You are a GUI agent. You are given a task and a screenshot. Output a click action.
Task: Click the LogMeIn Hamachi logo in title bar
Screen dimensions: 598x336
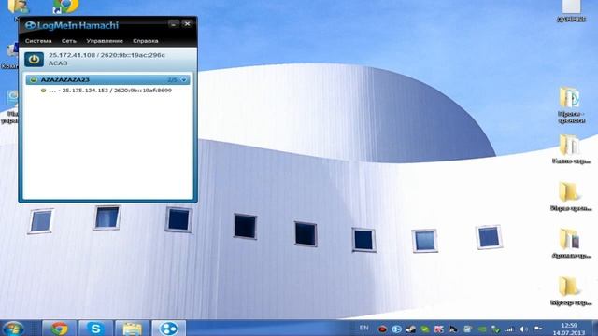click(x=72, y=25)
